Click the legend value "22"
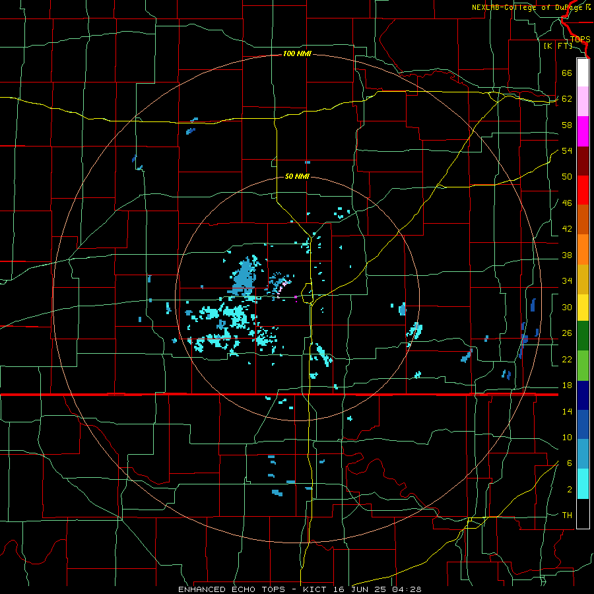 (567, 359)
